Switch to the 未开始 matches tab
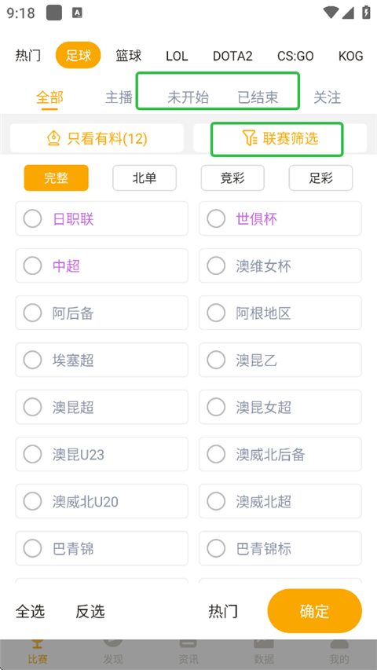377x670 pixels. (188, 97)
